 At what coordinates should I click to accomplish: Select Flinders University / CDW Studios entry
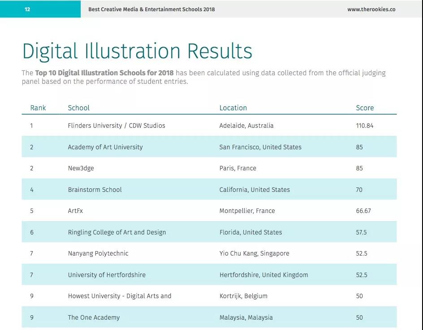pyautogui.click(x=117, y=126)
